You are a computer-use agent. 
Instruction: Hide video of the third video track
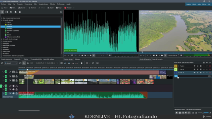[x=13, y=81]
